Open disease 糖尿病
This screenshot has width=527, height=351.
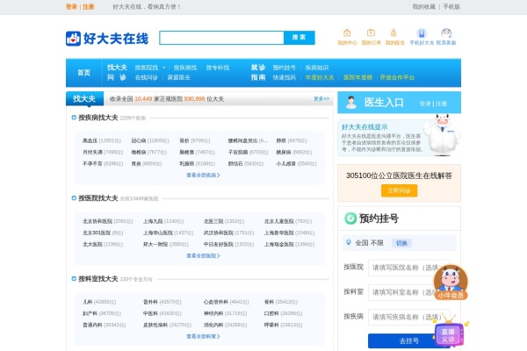click(x=284, y=152)
